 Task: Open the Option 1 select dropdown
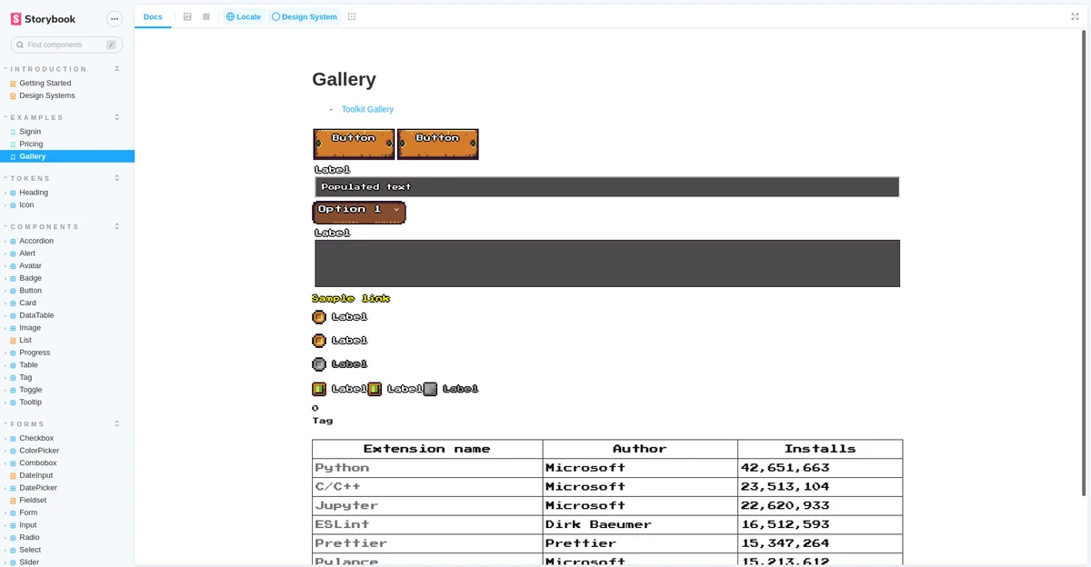click(x=359, y=212)
